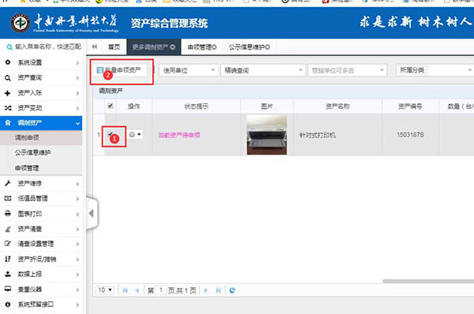Viewport: 474px width, 314px height.
Task: Switch to the 首页 tab
Action: pyautogui.click(x=114, y=47)
